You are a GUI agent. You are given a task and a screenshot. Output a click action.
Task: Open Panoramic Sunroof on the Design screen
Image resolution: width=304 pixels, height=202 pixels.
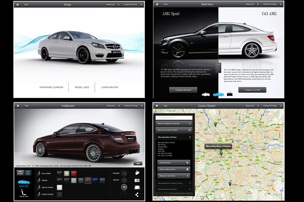click(x=51, y=87)
